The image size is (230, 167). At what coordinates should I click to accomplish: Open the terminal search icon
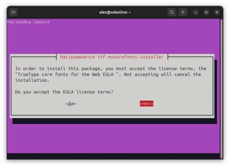172,12
